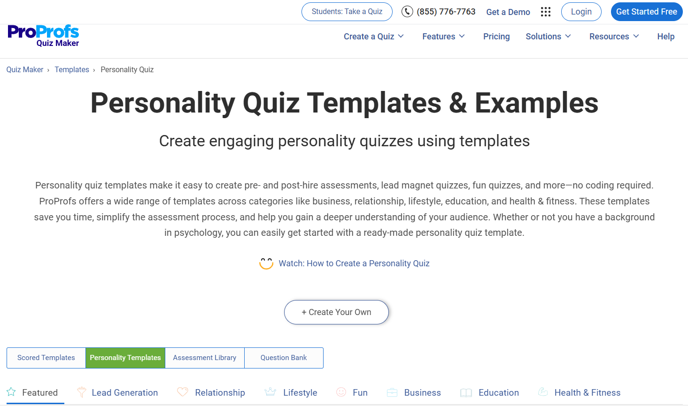Click the book icon next to Education

[466, 392]
